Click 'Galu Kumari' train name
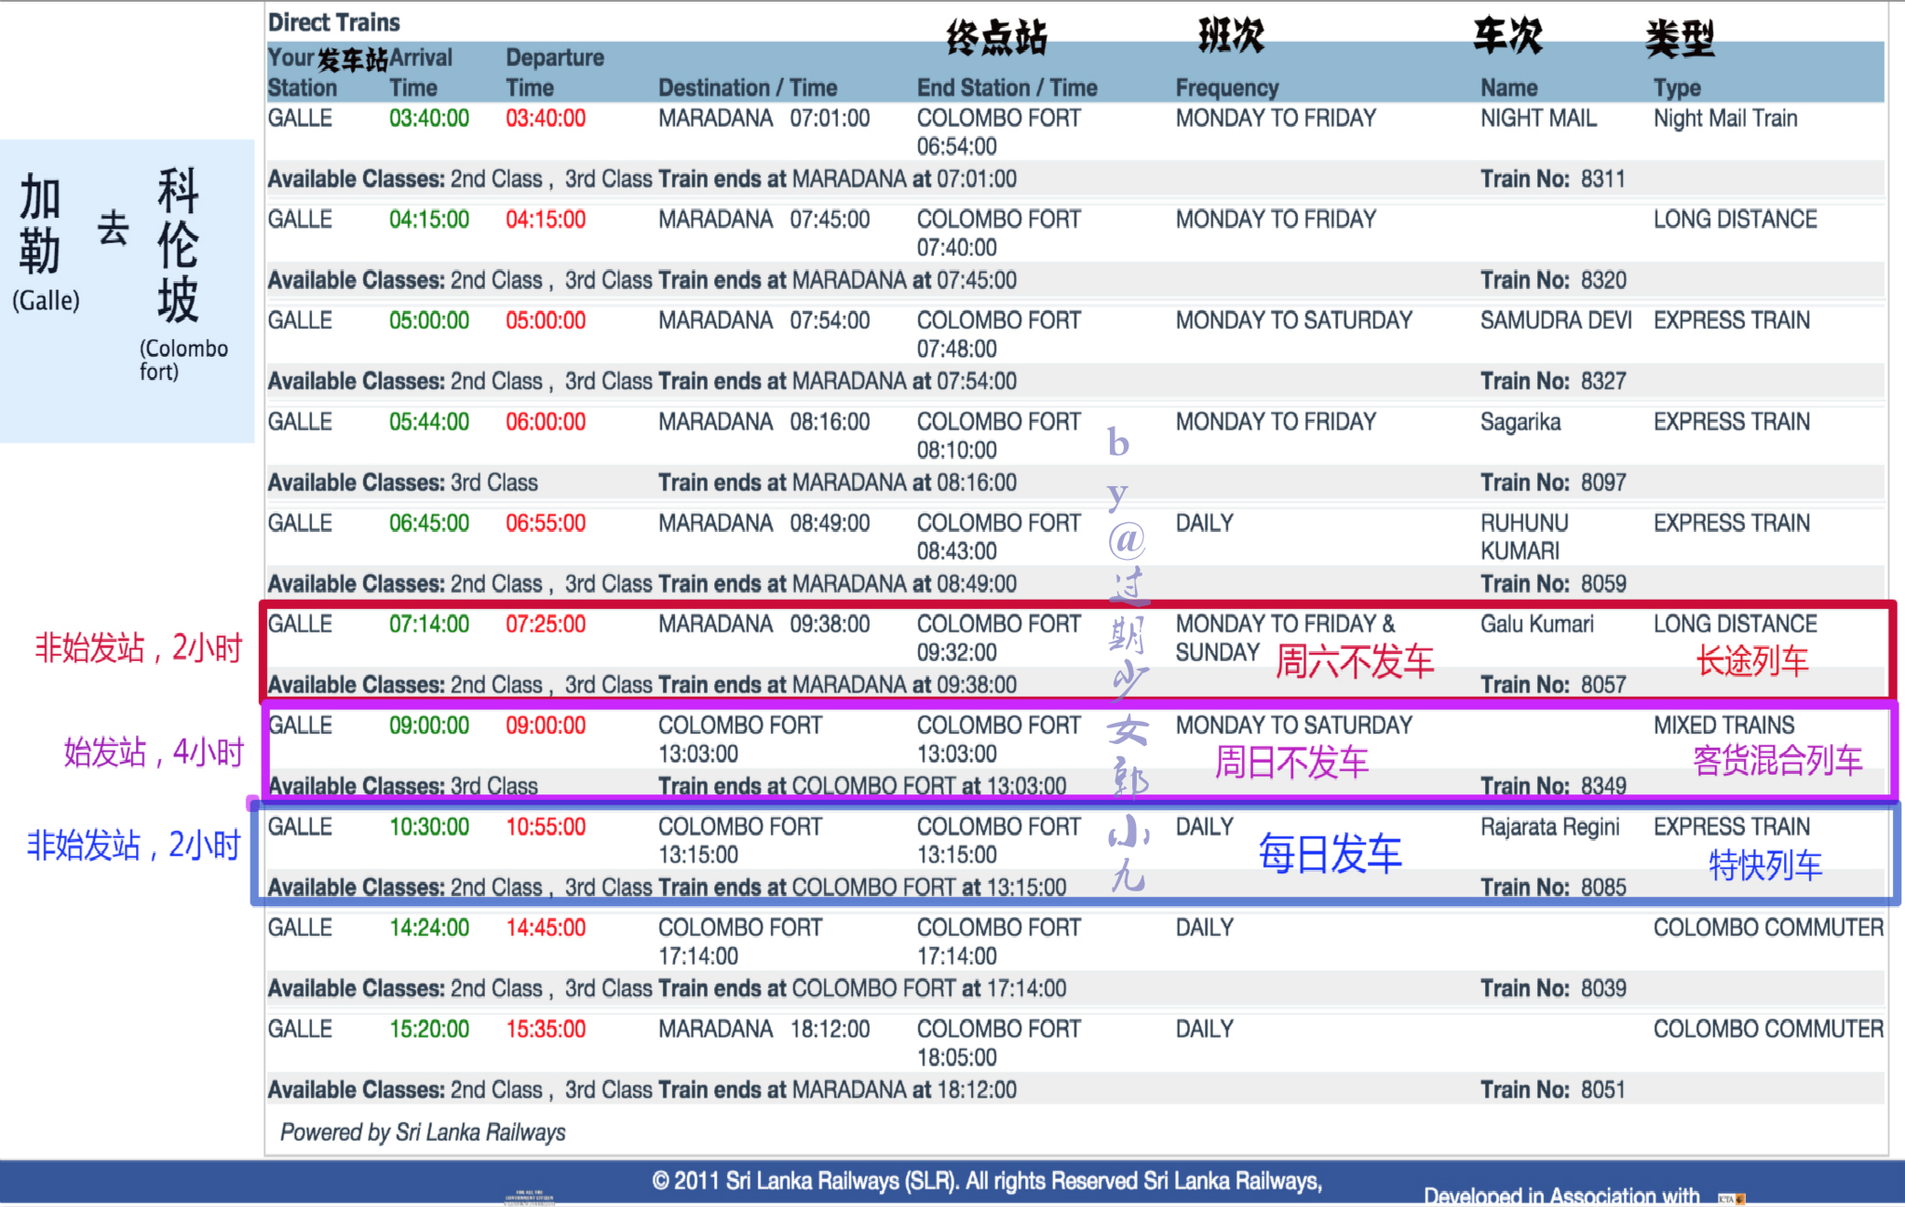This screenshot has height=1207, width=1905. 1537,624
